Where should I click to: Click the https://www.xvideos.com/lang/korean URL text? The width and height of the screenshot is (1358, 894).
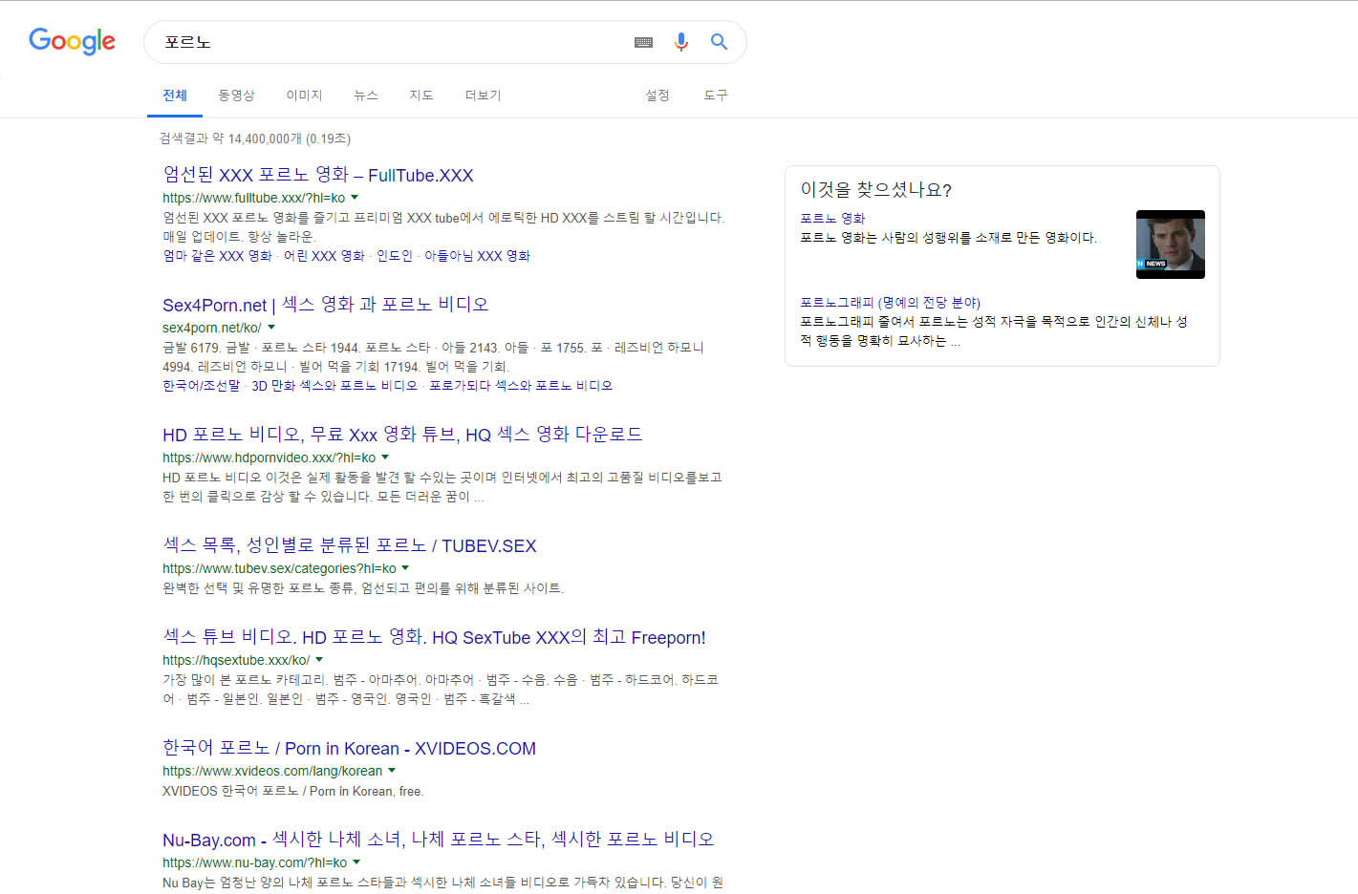[272, 771]
